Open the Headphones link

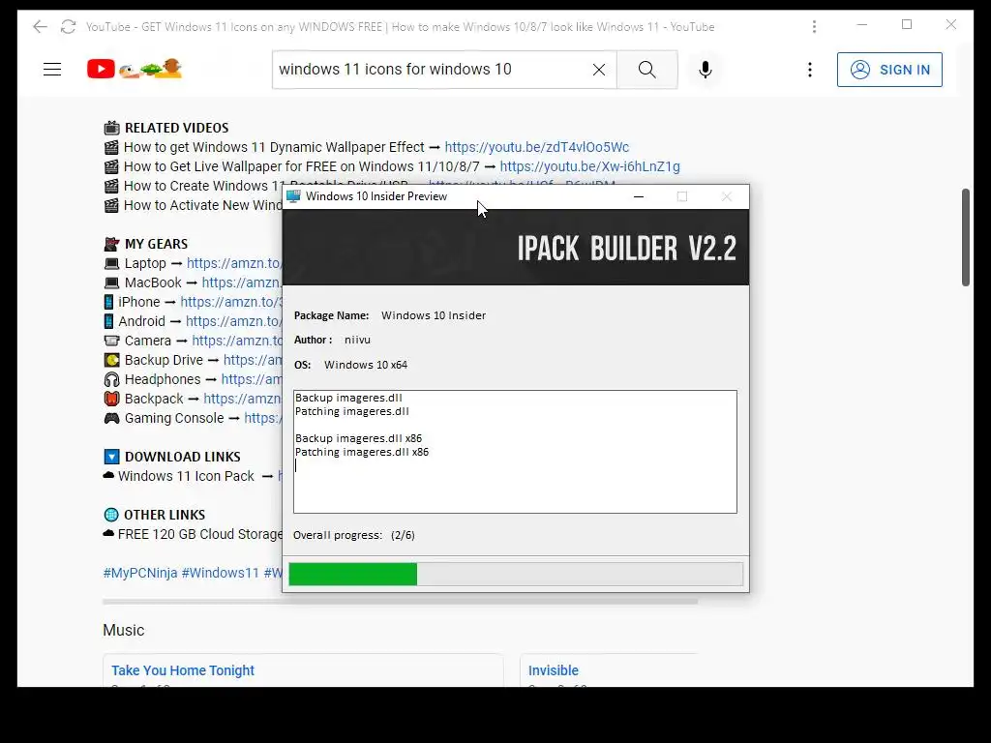click(x=252, y=379)
